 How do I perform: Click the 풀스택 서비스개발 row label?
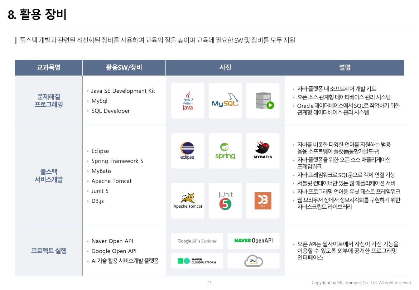click(48, 176)
